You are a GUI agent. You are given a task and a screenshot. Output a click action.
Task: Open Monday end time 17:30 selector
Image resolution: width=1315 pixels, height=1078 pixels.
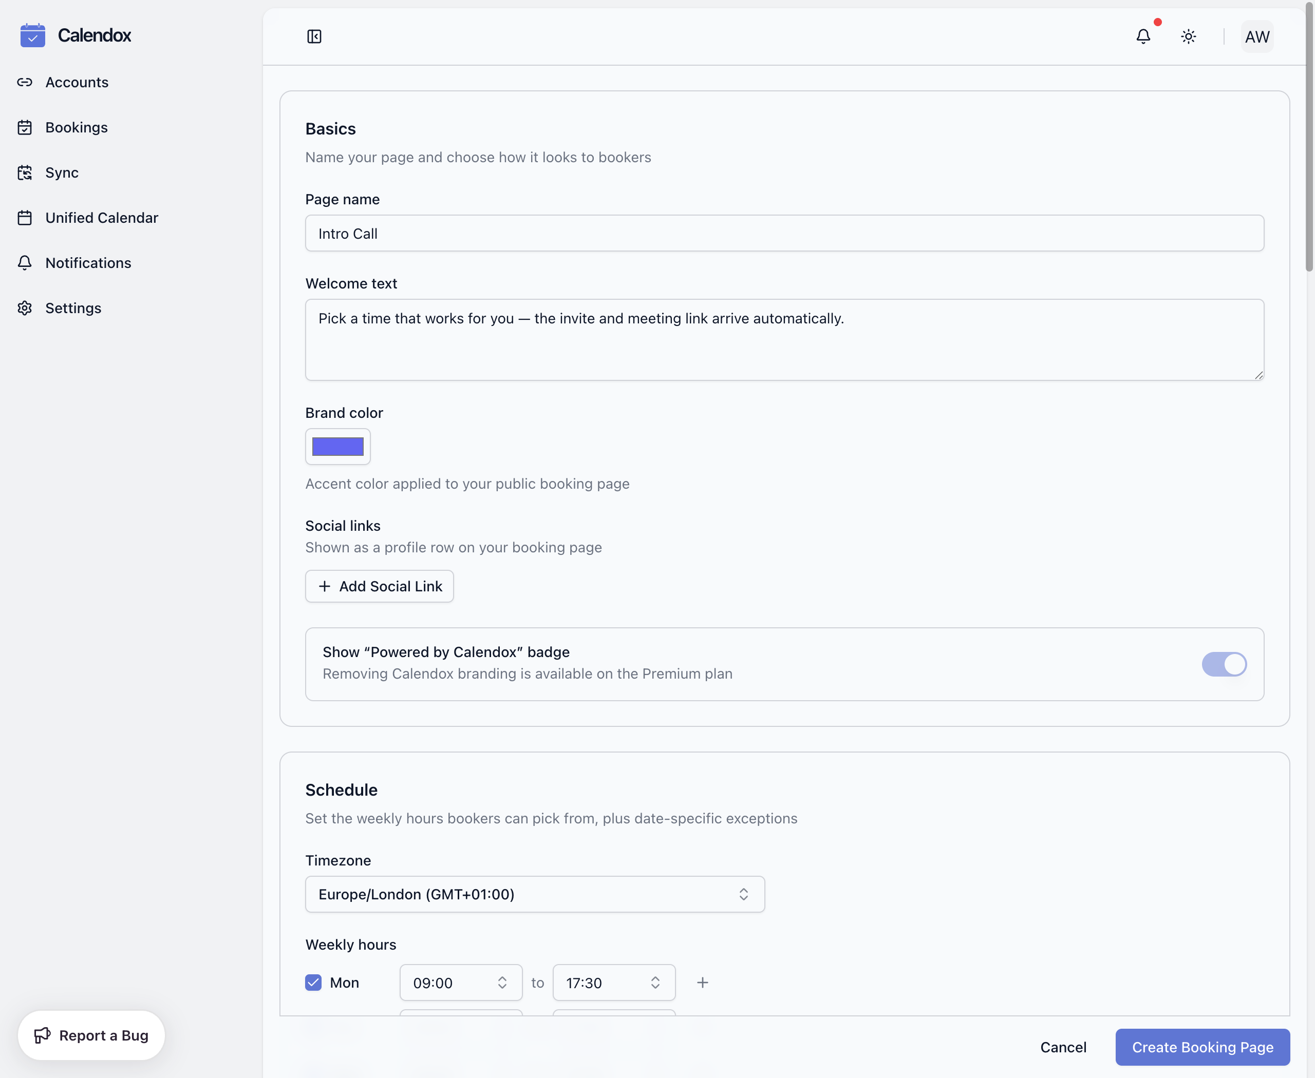click(614, 983)
